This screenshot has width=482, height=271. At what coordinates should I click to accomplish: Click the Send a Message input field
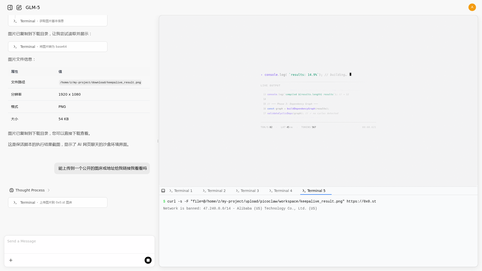click(x=79, y=244)
